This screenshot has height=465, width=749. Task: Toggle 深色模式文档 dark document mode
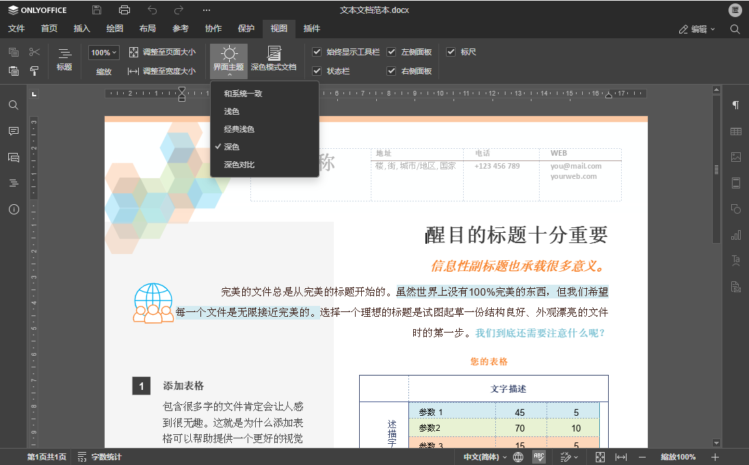tap(274, 59)
